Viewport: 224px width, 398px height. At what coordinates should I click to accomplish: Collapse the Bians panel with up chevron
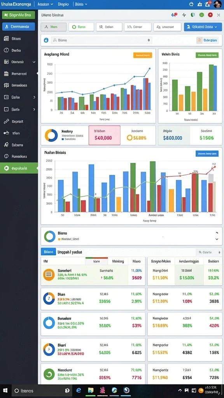tap(217, 232)
